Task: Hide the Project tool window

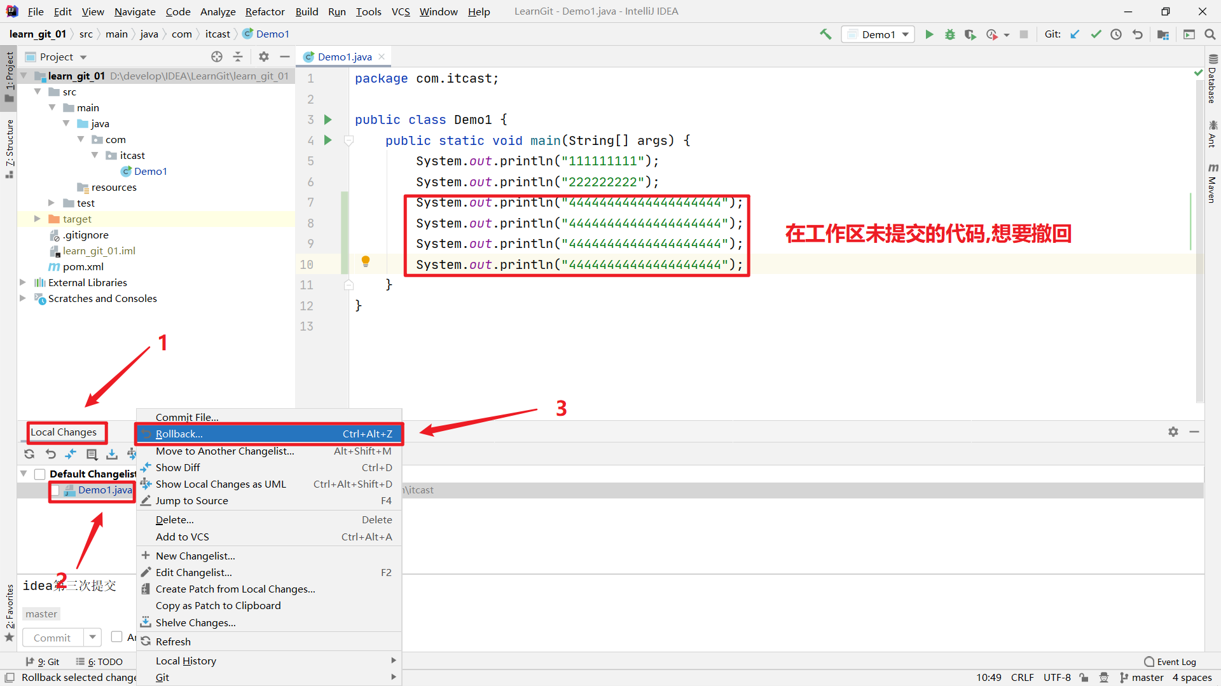Action: click(x=285, y=57)
